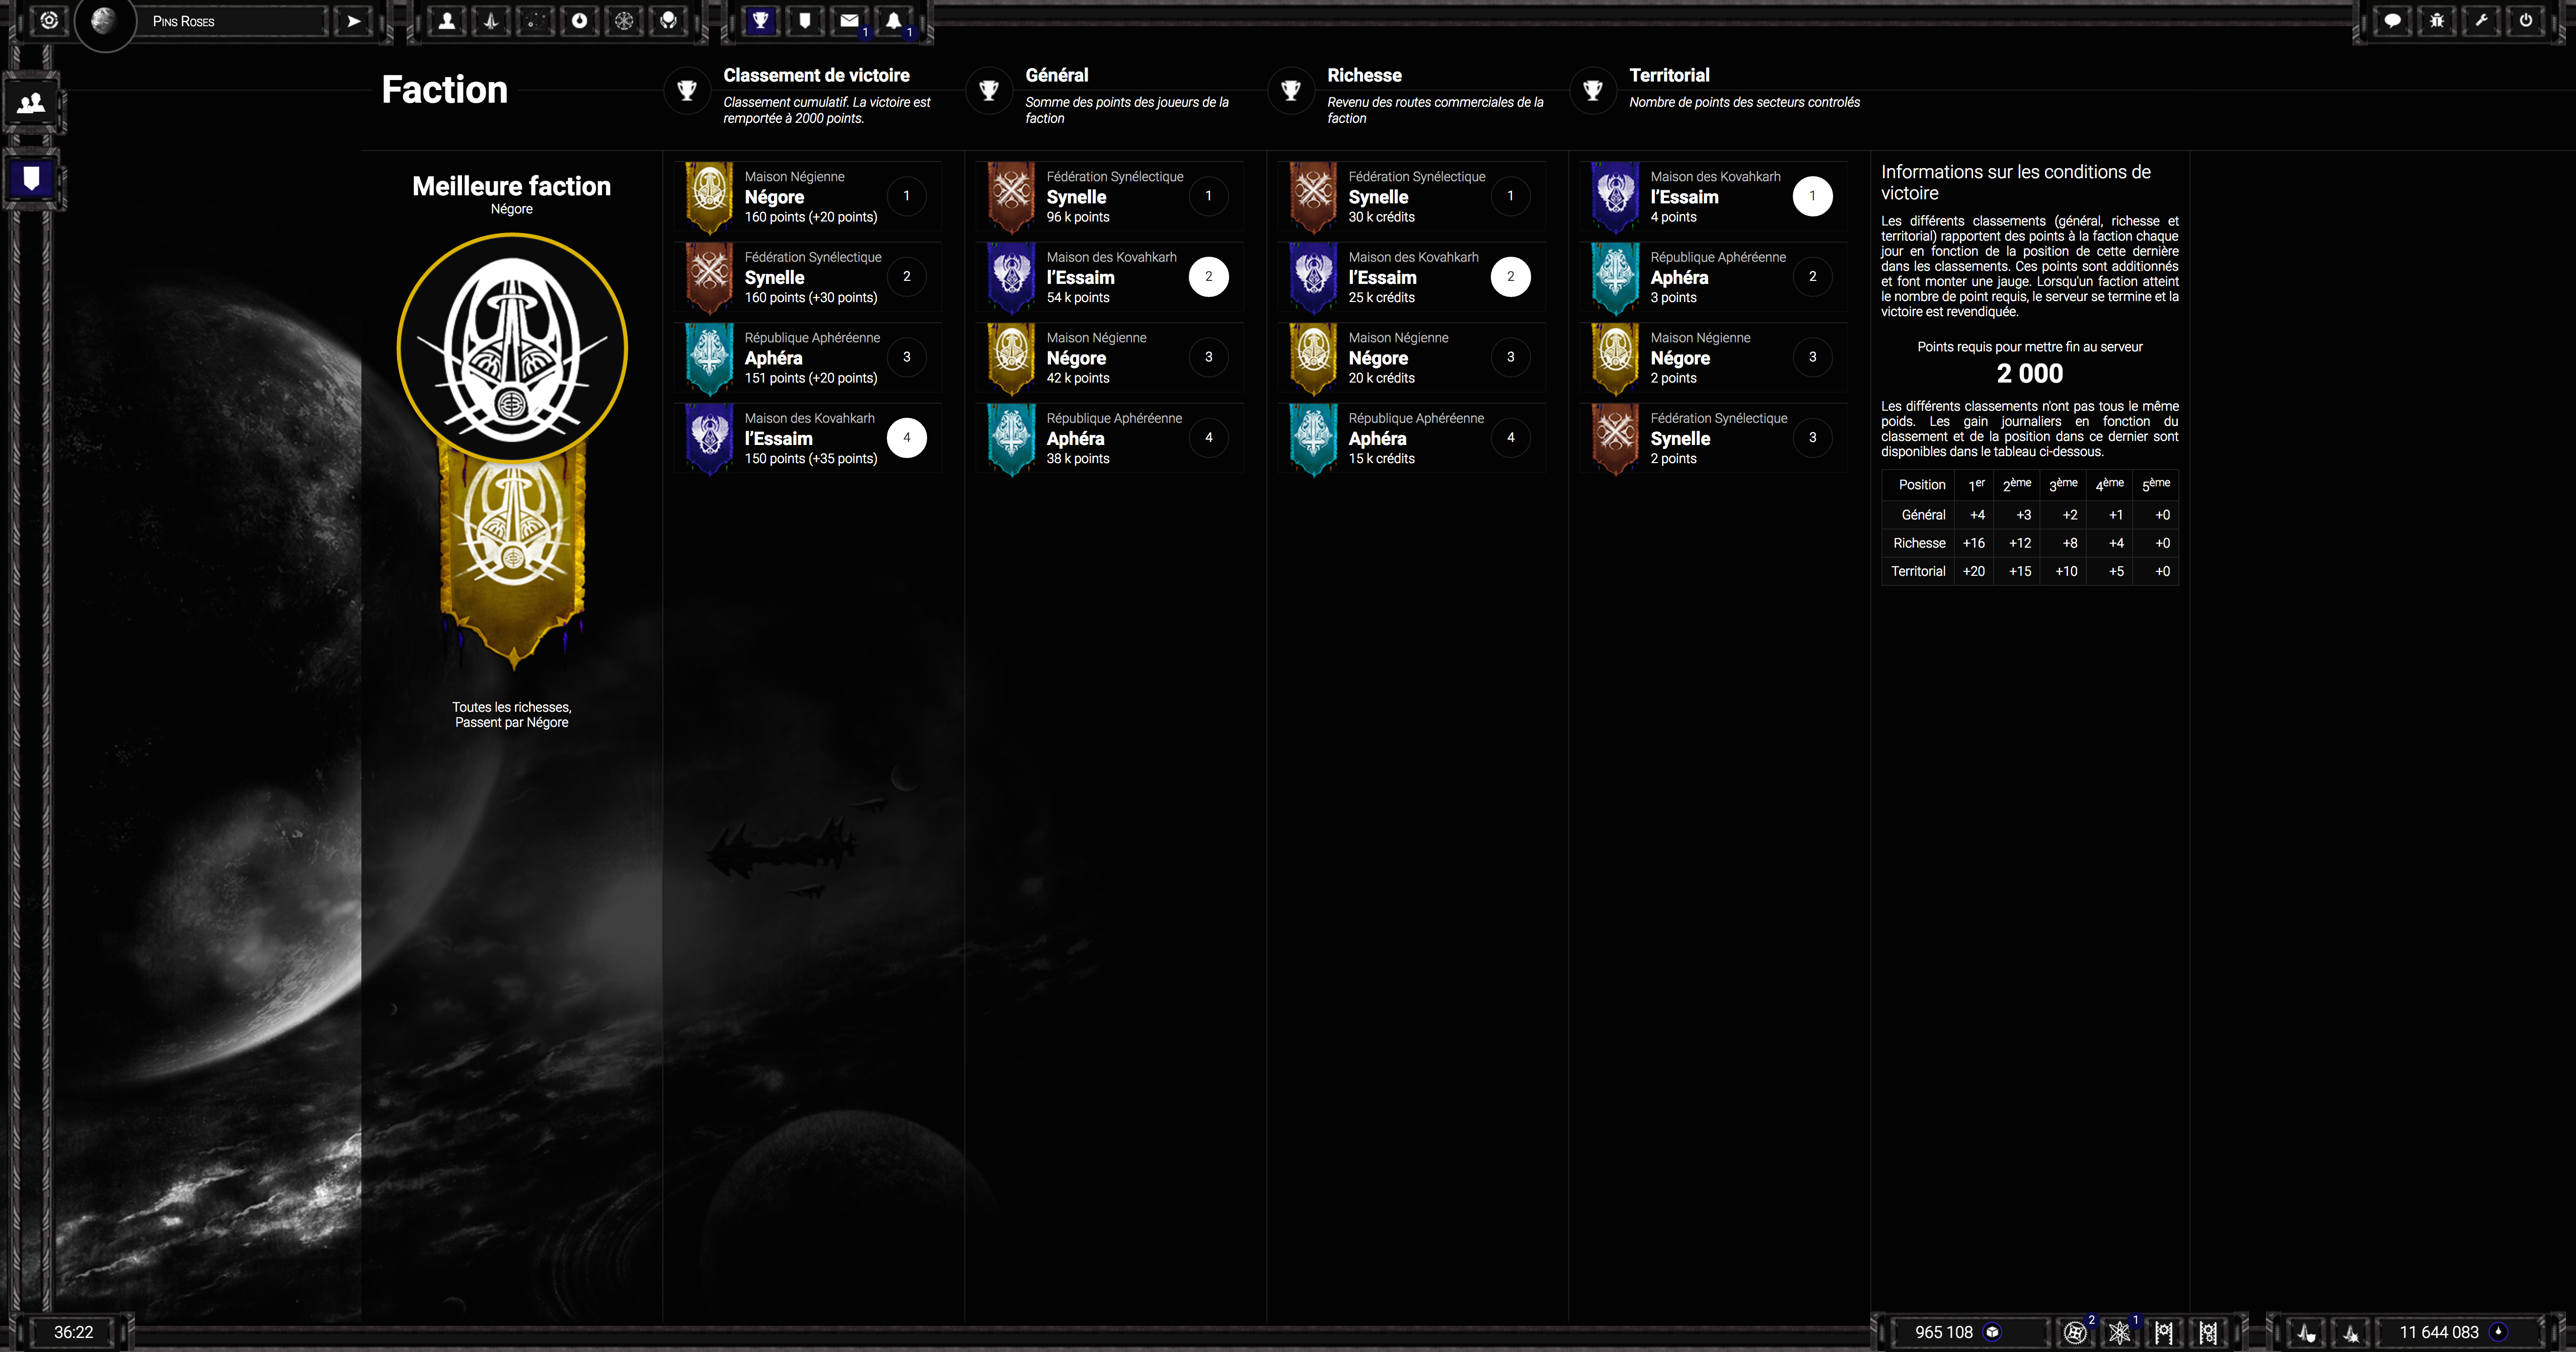Click the arrow next to Pins Roses
This screenshot has height=1352, width=2576.
coord(354,21)
